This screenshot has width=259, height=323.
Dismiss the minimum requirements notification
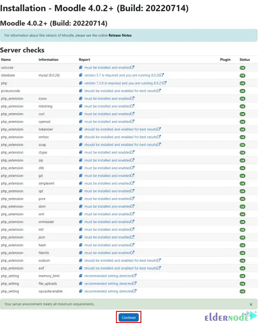251,304
